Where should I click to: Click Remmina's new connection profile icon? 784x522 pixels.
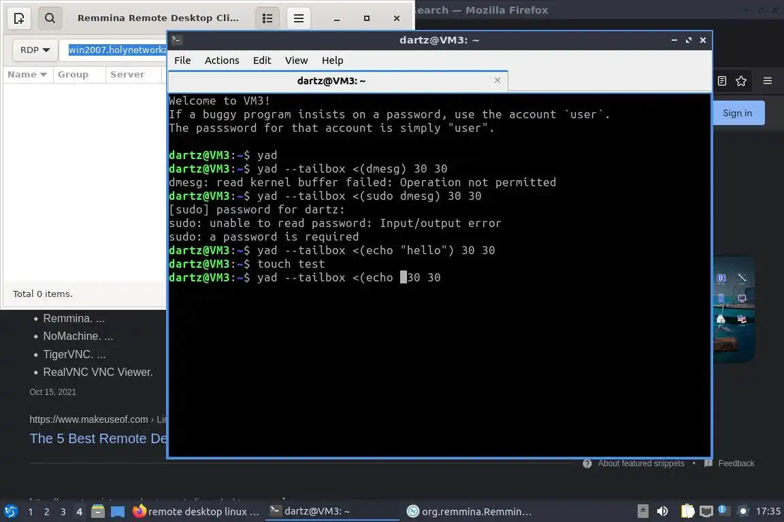tap(19, 18)
